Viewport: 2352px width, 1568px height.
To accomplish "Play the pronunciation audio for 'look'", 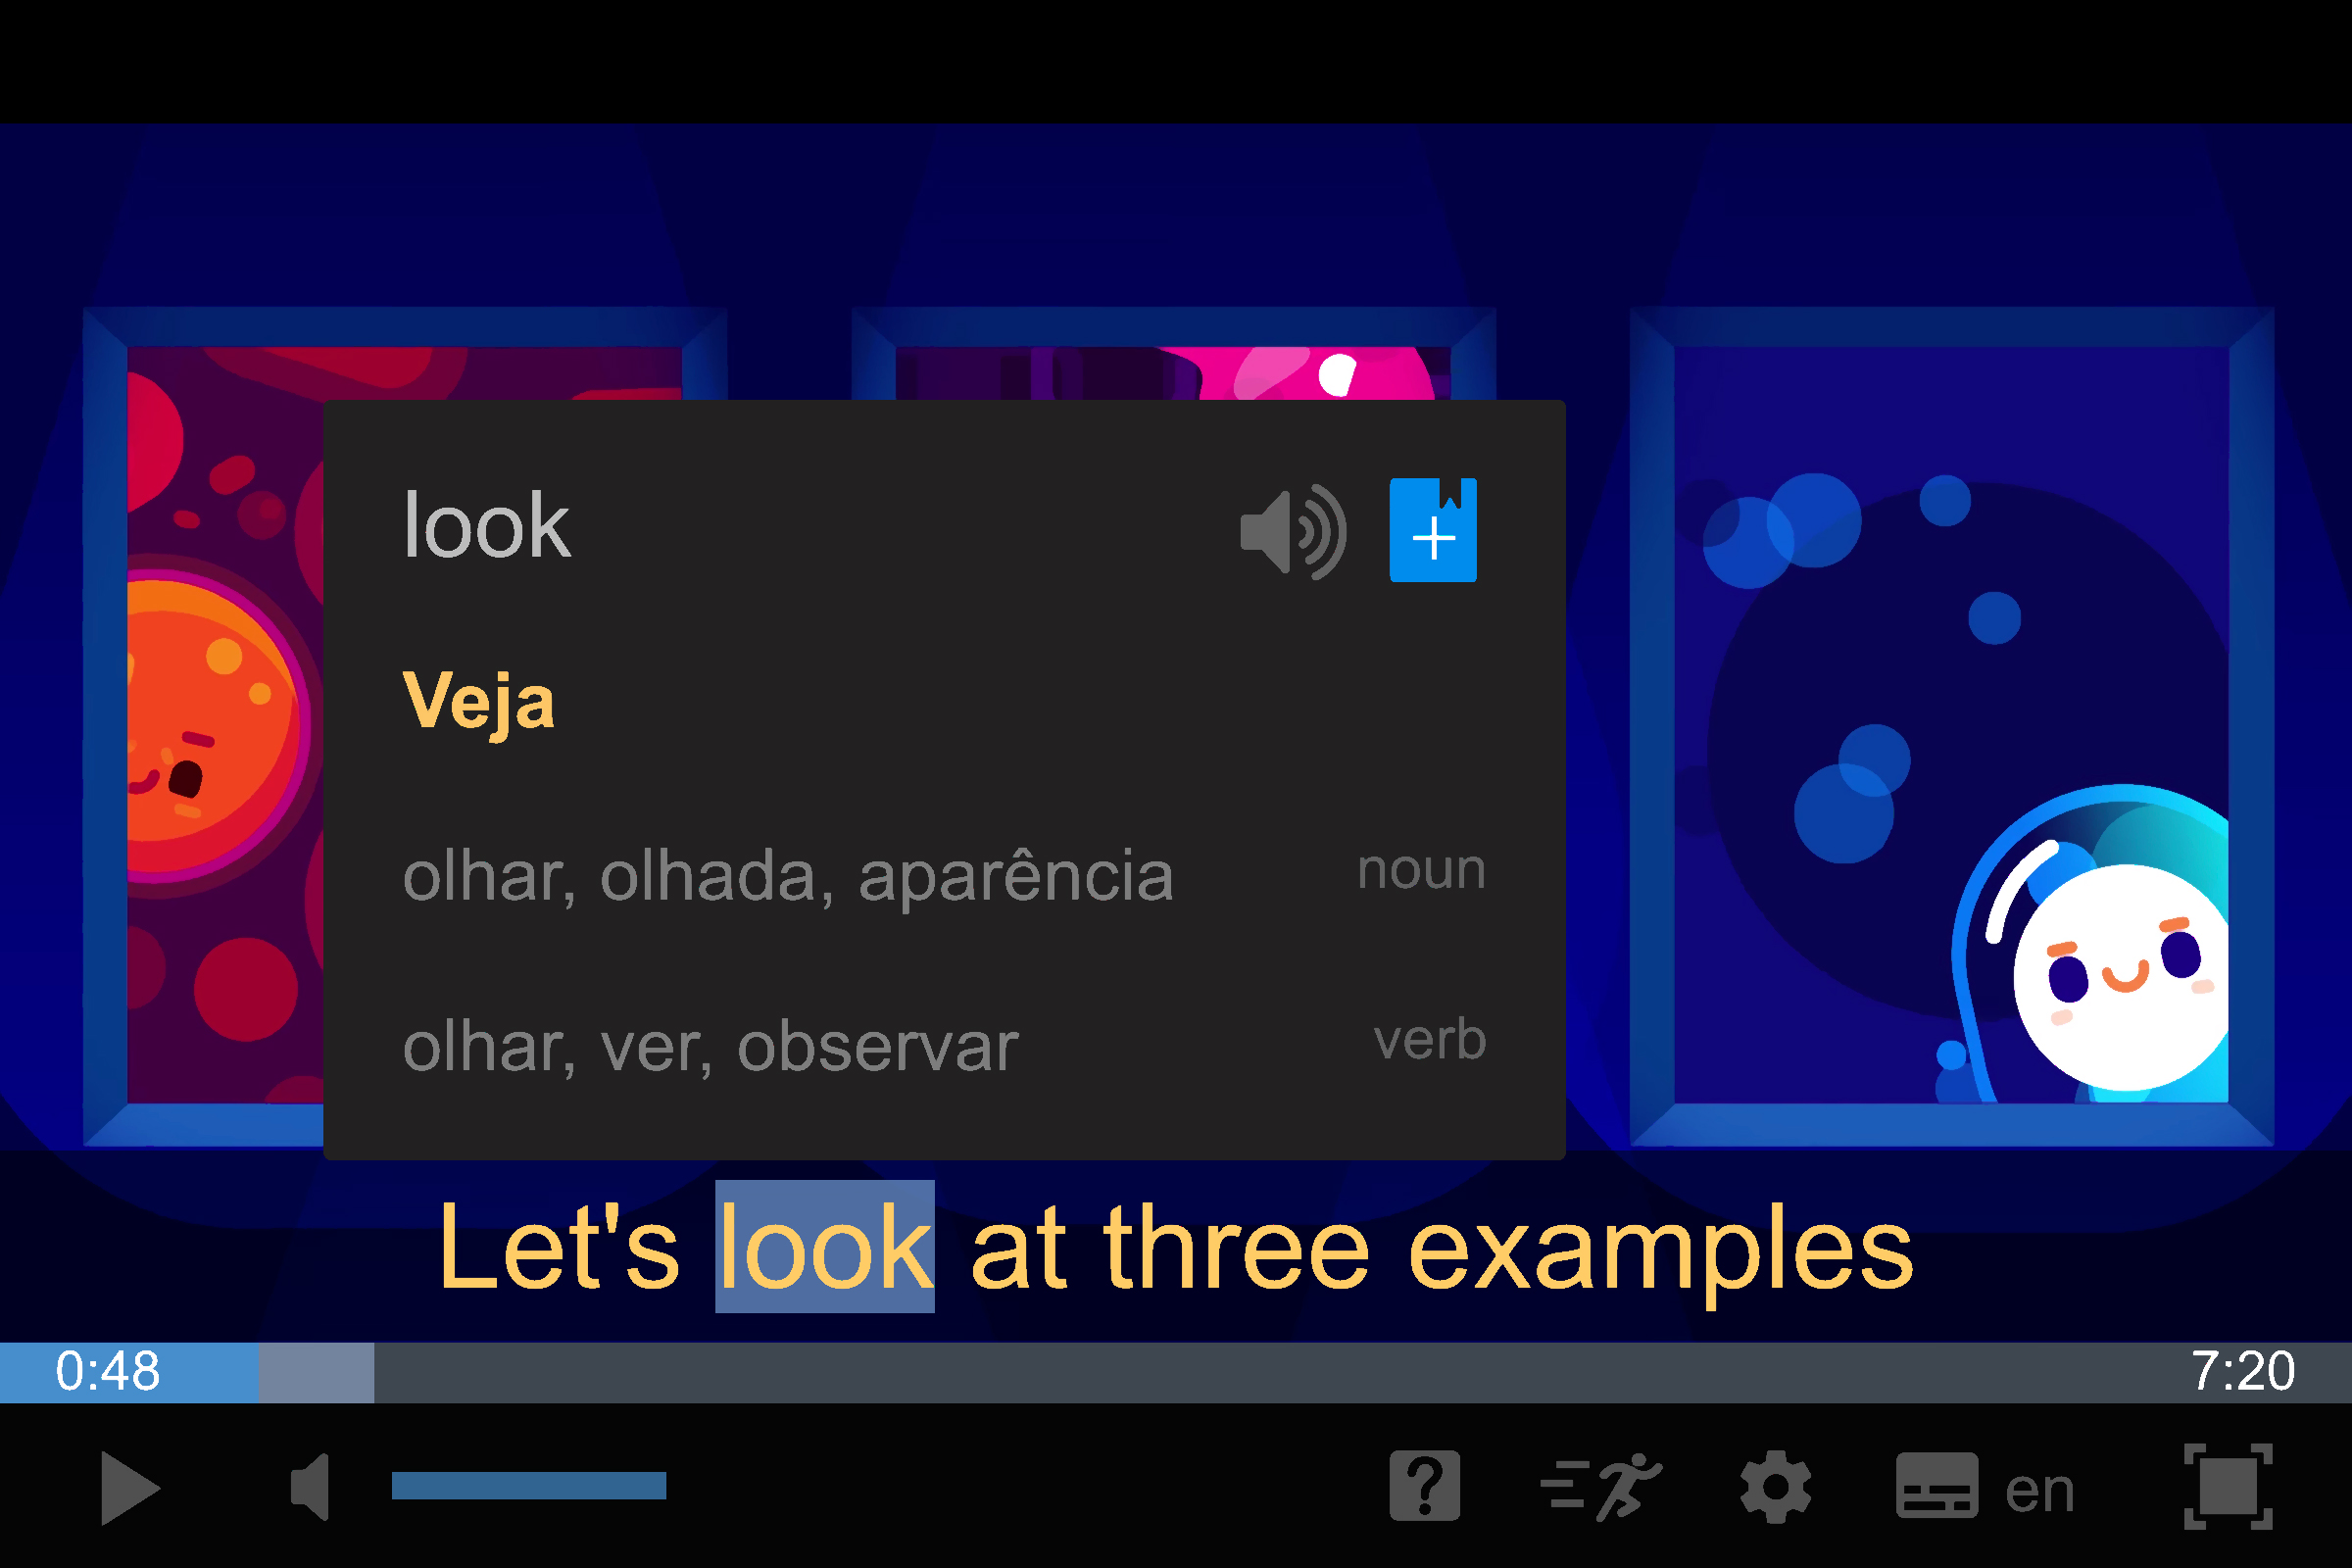I will (1293, 532).
